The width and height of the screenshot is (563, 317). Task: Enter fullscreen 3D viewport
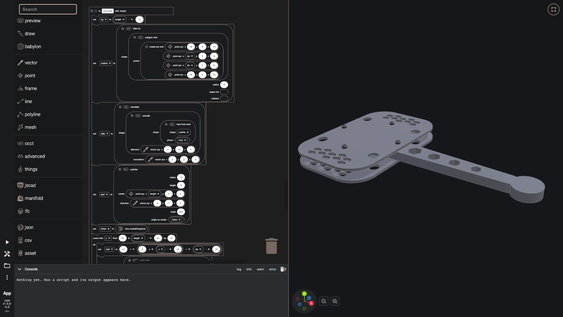pos(554,9)
